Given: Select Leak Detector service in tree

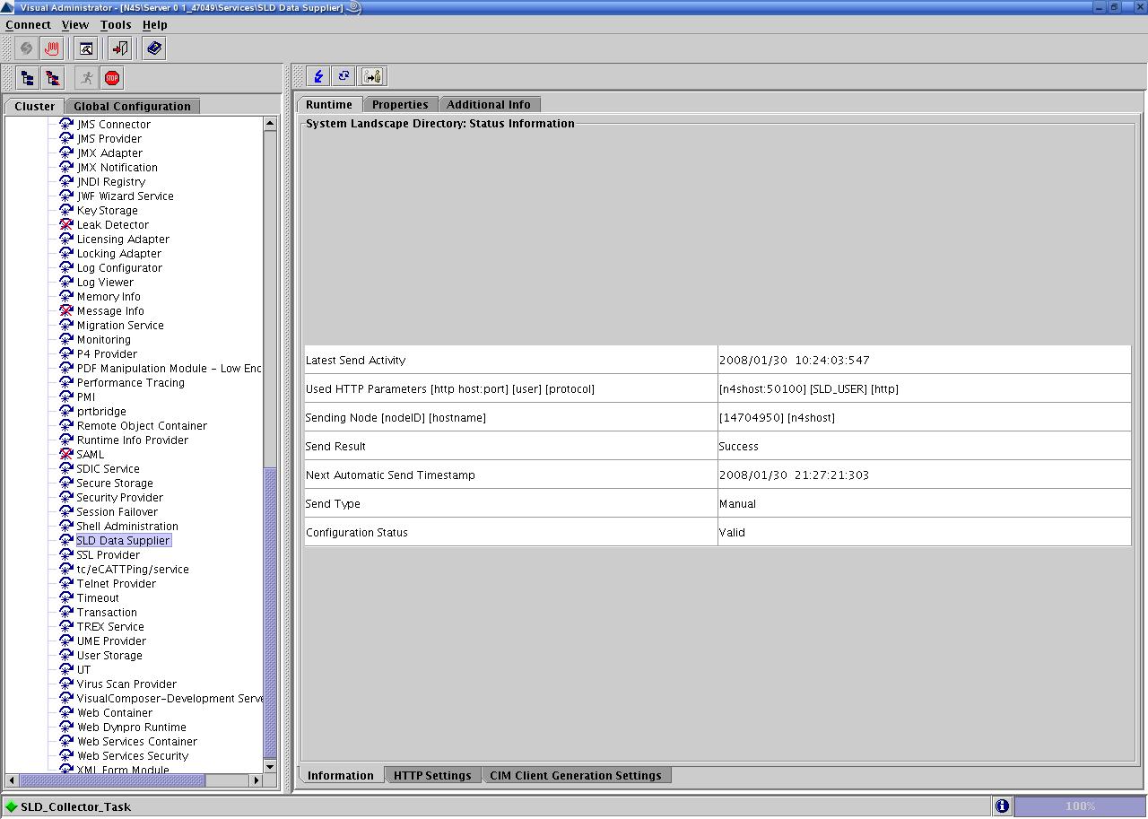Looking at the screenshot, I should click(x=112, y=225).
